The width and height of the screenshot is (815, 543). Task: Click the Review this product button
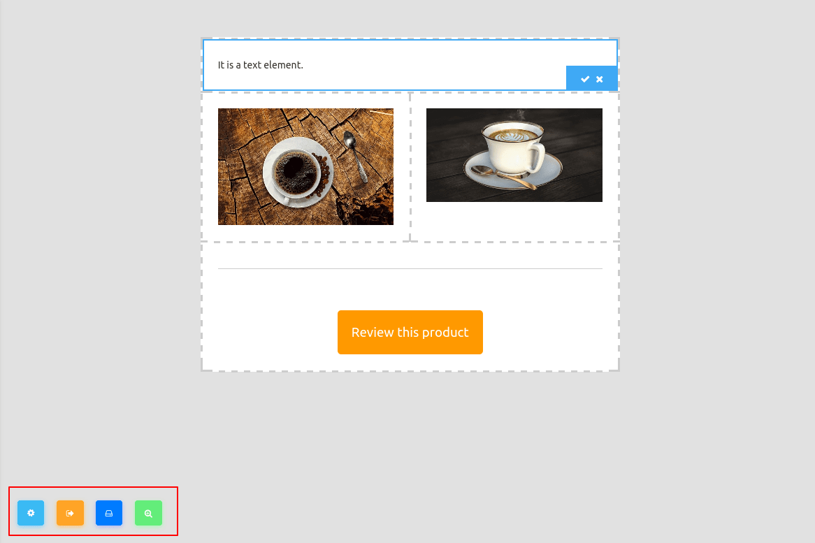(410, 332)
